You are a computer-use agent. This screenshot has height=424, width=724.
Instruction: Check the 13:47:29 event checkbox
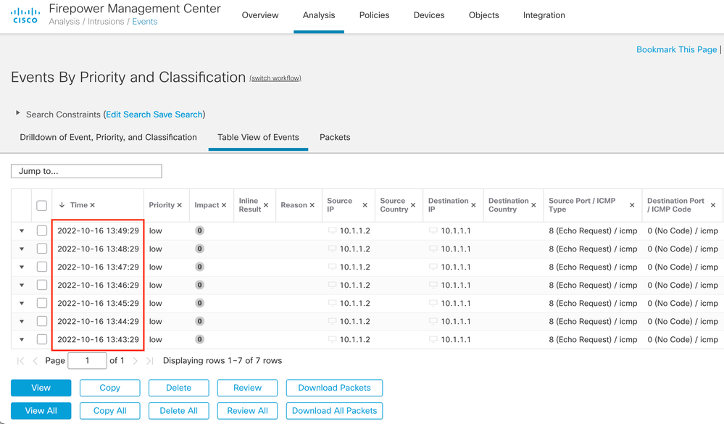coord(41,267)
